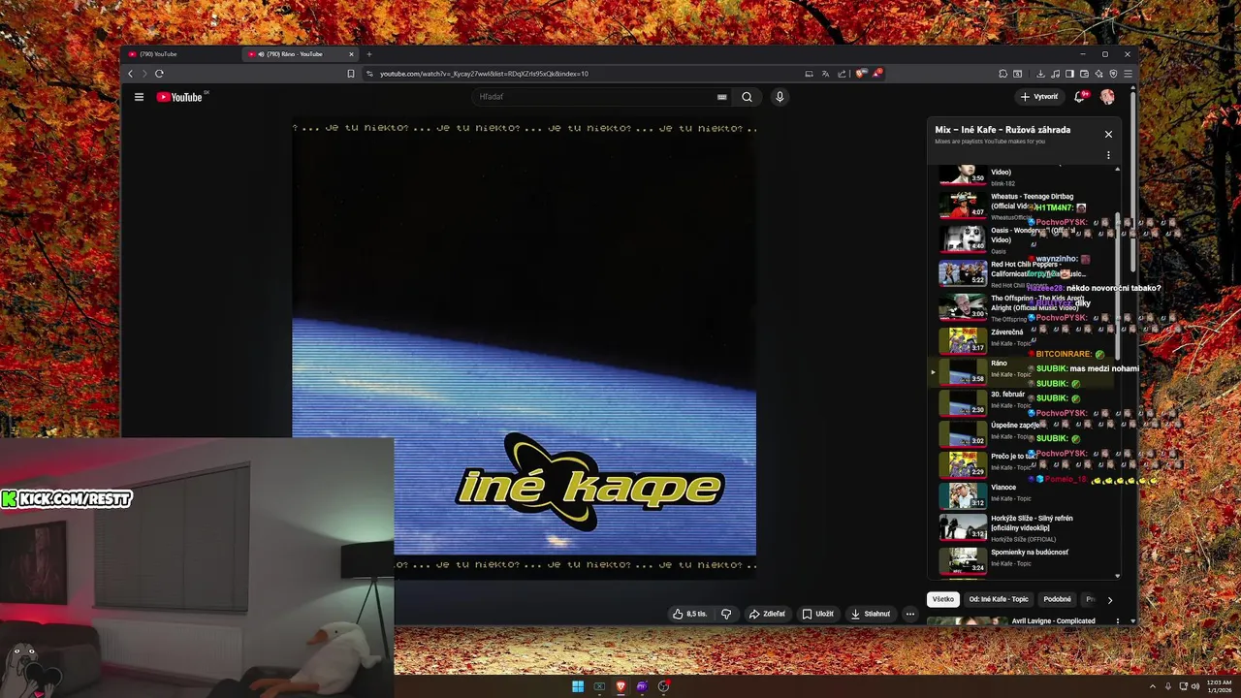The image size is (1241, 698).
Task: Open a new browser tab with plus
Action: (x=368, y=54)
